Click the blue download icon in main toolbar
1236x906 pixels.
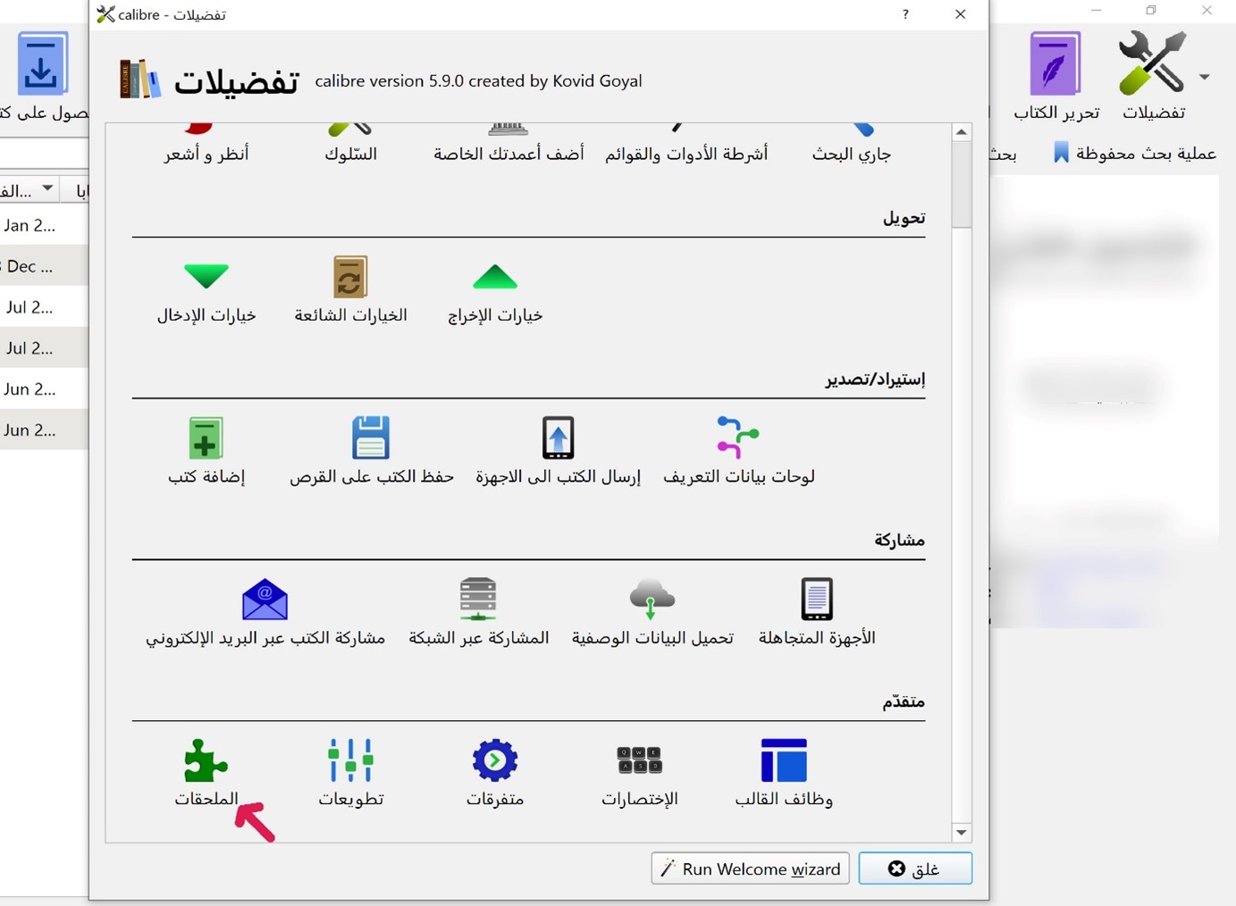tap(41, 63)
